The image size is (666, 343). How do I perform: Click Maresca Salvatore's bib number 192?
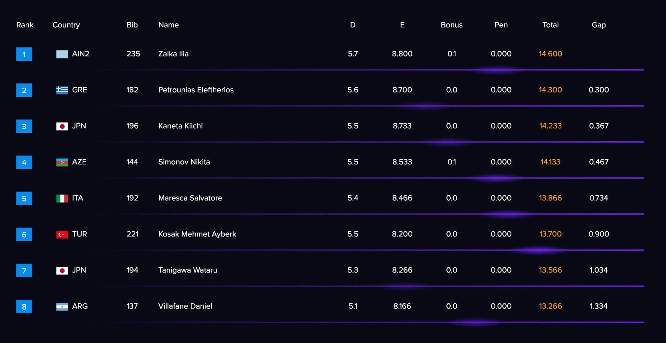[x=132, y=198]
